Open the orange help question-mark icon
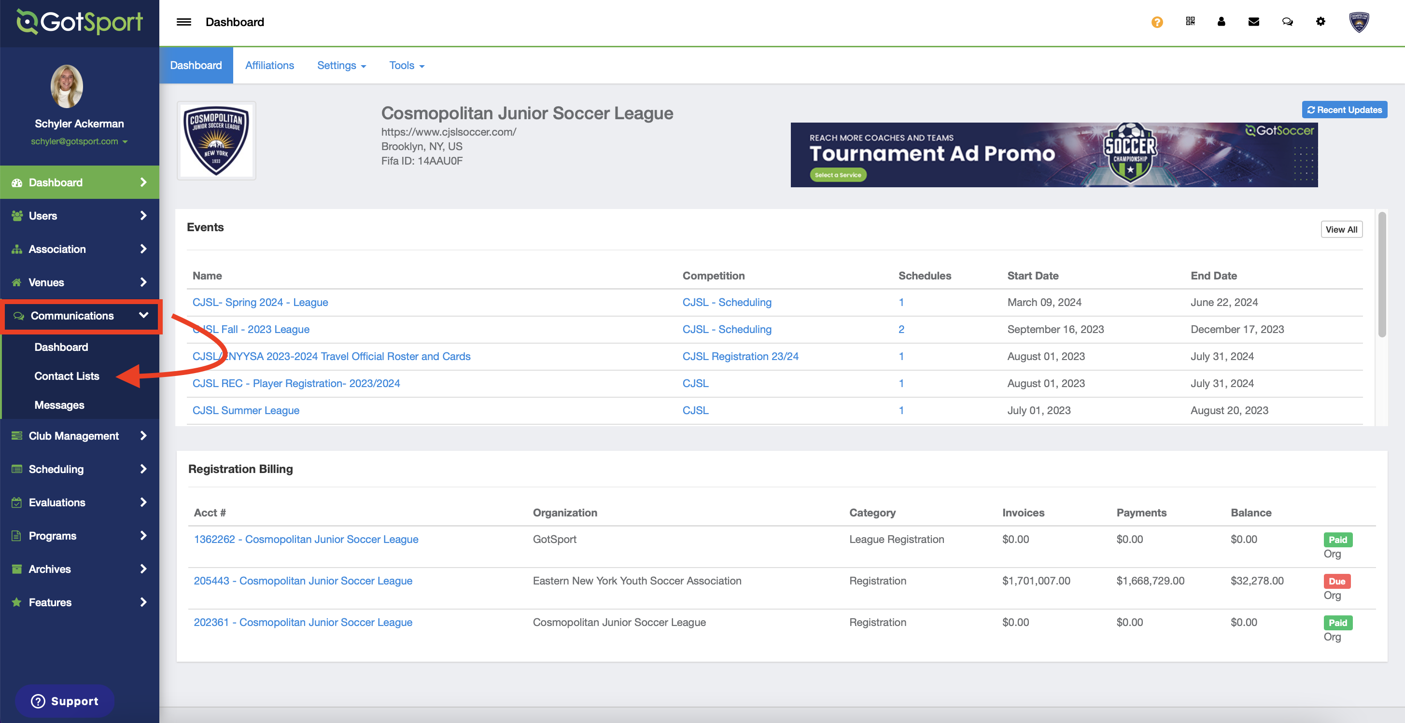1405x723 pixels. point(1157,22)
